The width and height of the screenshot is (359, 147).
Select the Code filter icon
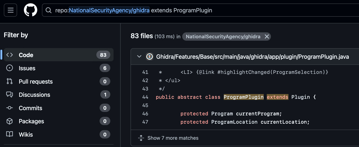[x=9, y=55]
